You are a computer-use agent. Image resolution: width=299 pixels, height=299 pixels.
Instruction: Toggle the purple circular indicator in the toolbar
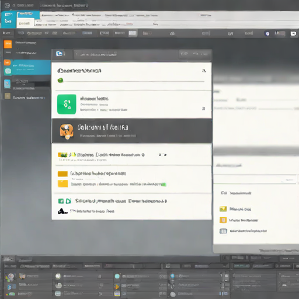[x=267, y=34]
